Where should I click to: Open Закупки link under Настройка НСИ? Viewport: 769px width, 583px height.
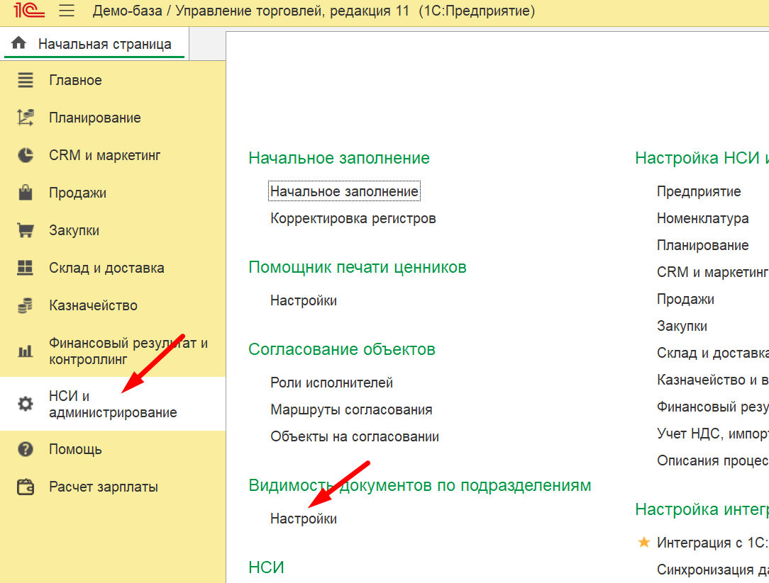(682, 326)
